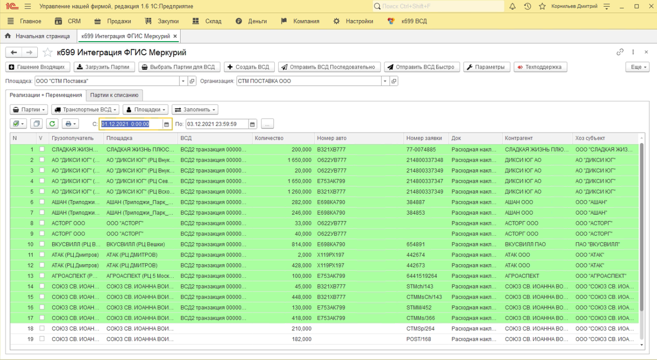The width and height of the screenshot is (657, 360).
Task: Click the ellipsis period selection button
Action: 267,124
